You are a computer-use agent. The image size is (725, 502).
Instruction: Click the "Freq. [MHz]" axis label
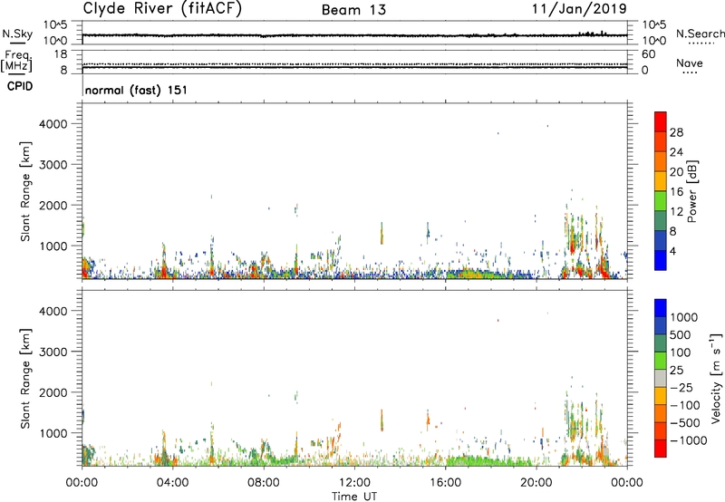pyautogui.click(x=16, y=61)
